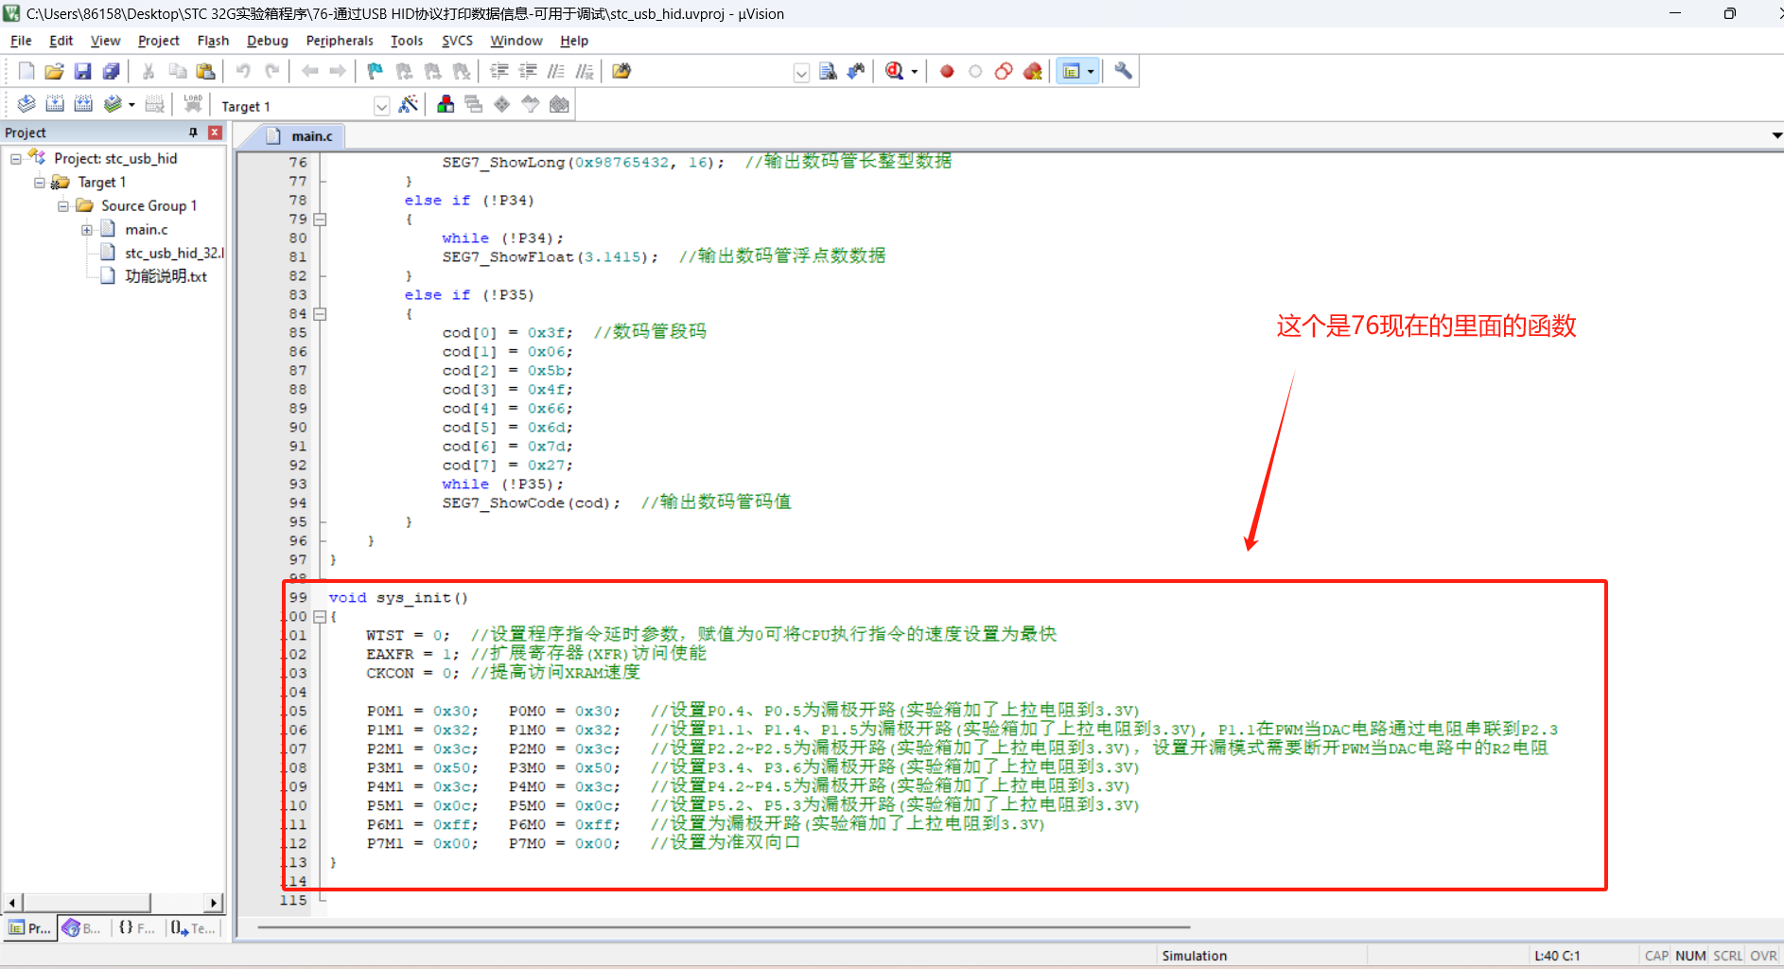
Task: Open Configuration with the wrench icon
Action: pyautogui.click(x=1124, y=71)
